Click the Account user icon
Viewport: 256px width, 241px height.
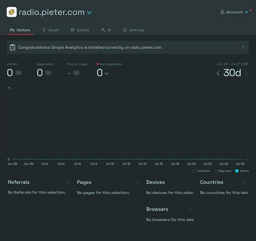[x=222, y=12]
